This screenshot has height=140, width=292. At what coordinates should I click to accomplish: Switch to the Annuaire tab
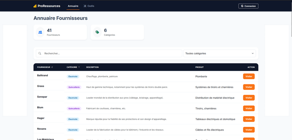pyautogui.click(x=73, y=6)
